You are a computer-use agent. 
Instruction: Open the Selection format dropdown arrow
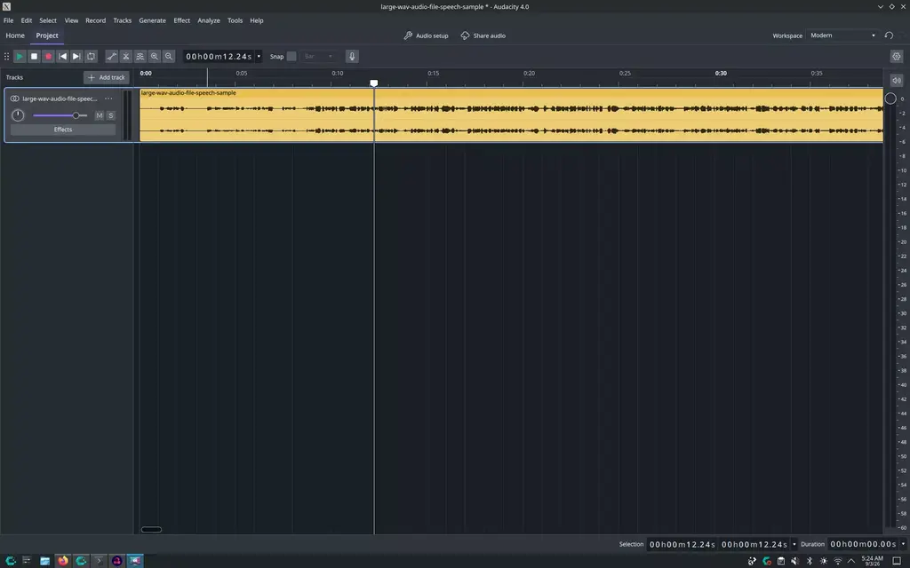click(794, 544)
